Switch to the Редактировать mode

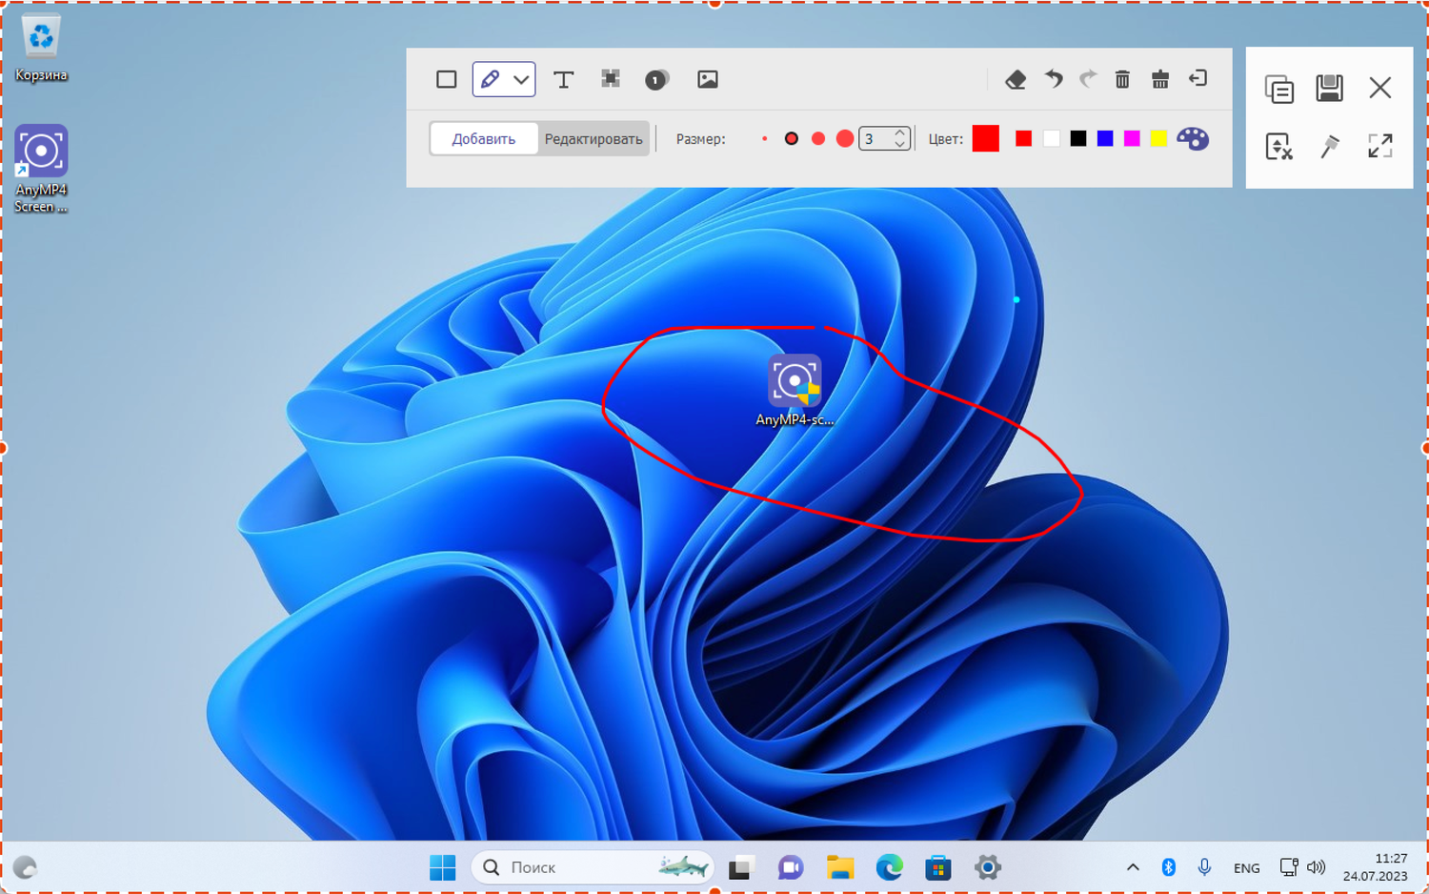click(x=594, y=139)
